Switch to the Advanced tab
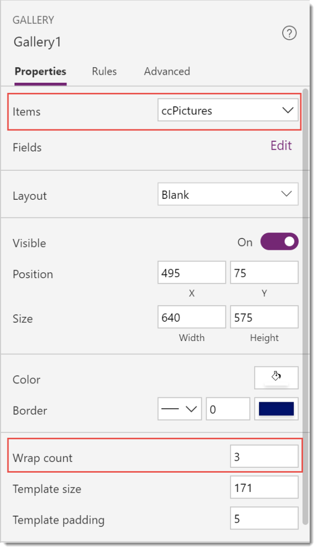Image resolution: width=317 pixels, height=550 pixels. pyautogui.click(x=167, y=71)
